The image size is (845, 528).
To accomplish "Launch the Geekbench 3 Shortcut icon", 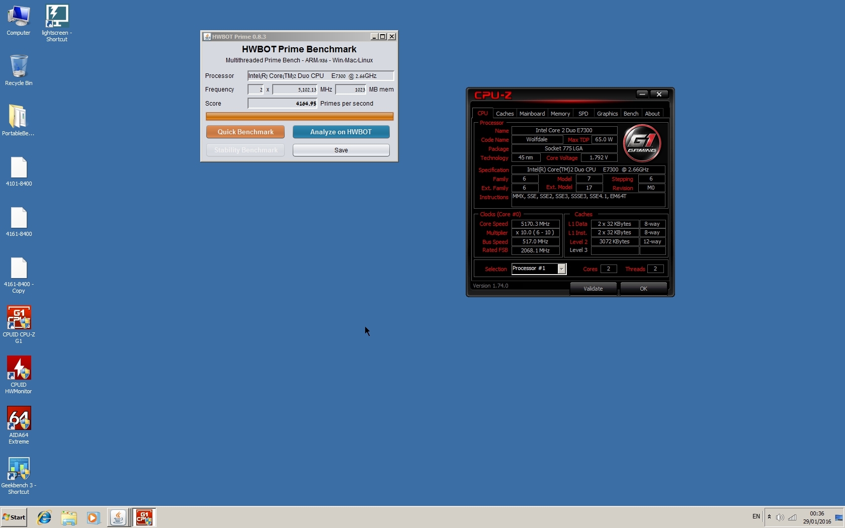I will (19, 476).
